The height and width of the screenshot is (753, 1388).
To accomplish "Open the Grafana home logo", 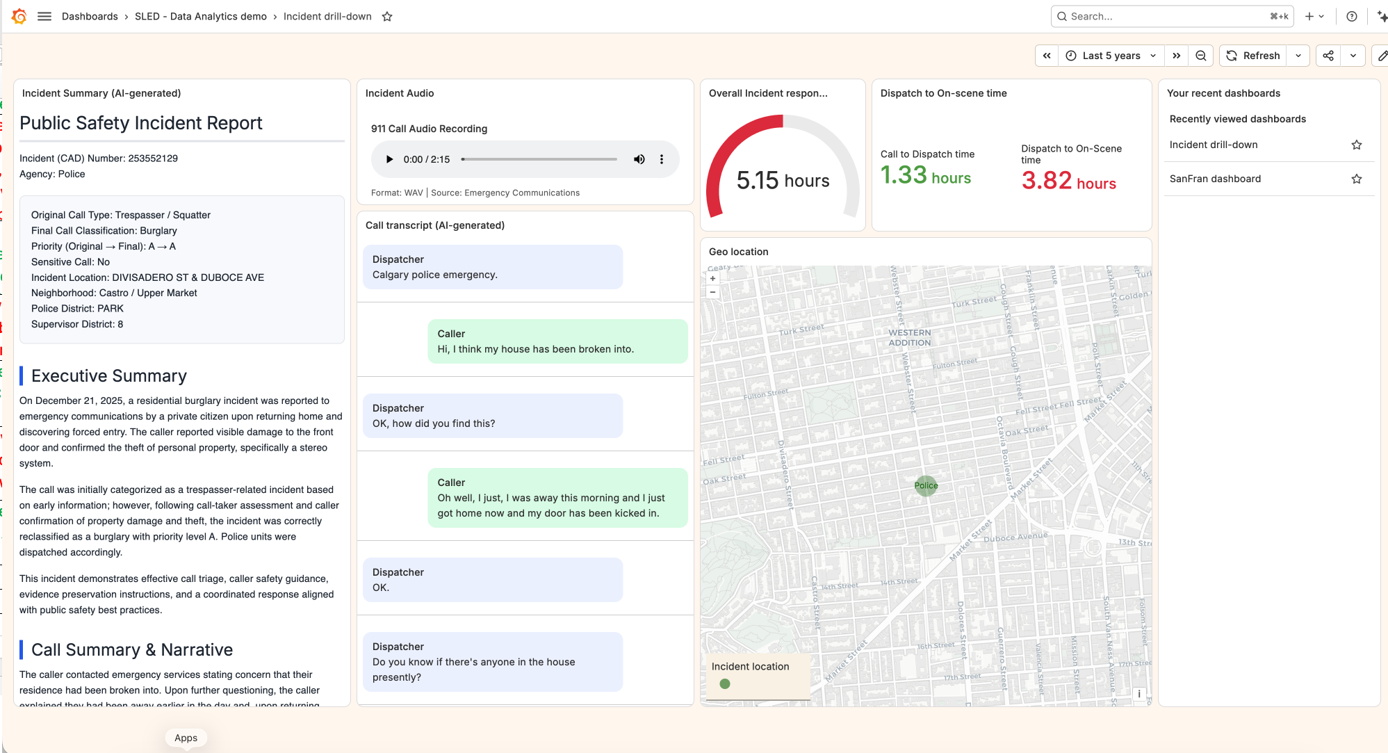I will coord(19,16).
